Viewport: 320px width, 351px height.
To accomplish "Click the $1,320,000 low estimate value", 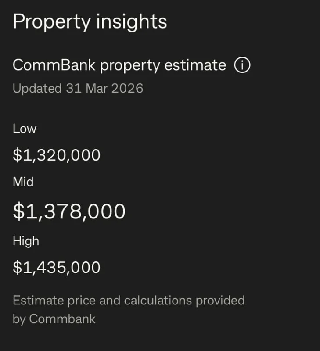I will click(57, 155).
